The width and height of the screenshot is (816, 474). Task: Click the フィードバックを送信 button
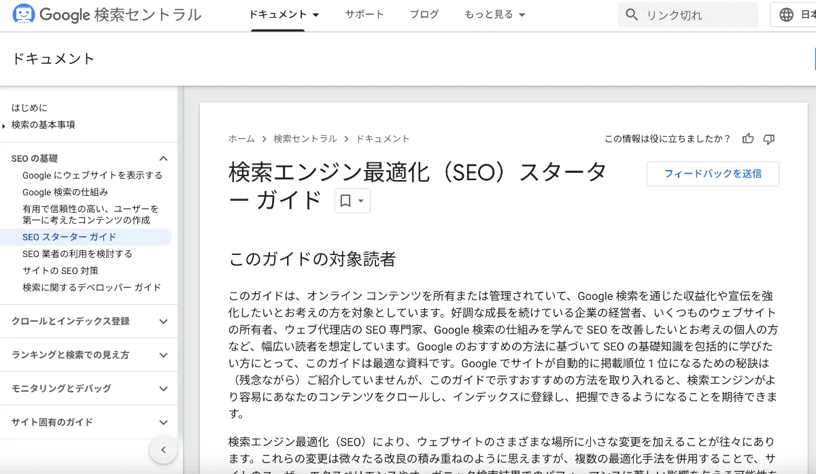pyautogui.click(x=713, y=173)
